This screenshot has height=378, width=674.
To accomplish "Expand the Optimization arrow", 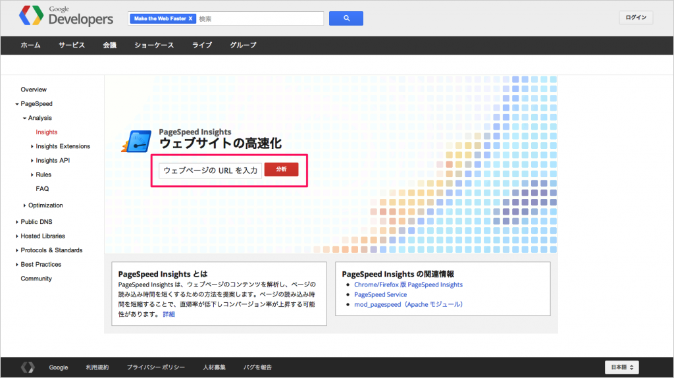I will click(x=24, y=205).
